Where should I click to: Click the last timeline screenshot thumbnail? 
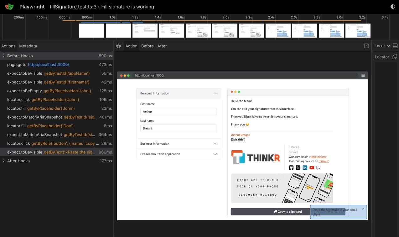coord(358,31)
